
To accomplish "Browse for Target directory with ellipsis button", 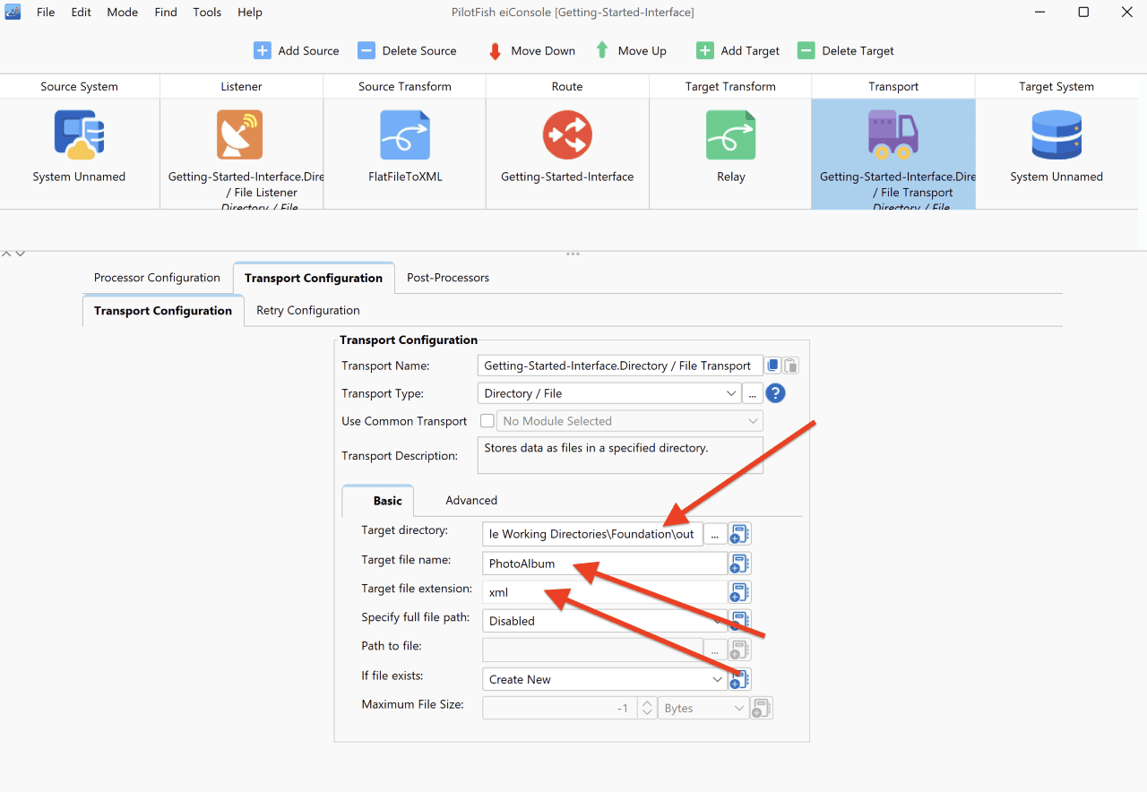I will click(x=714, y=535).
